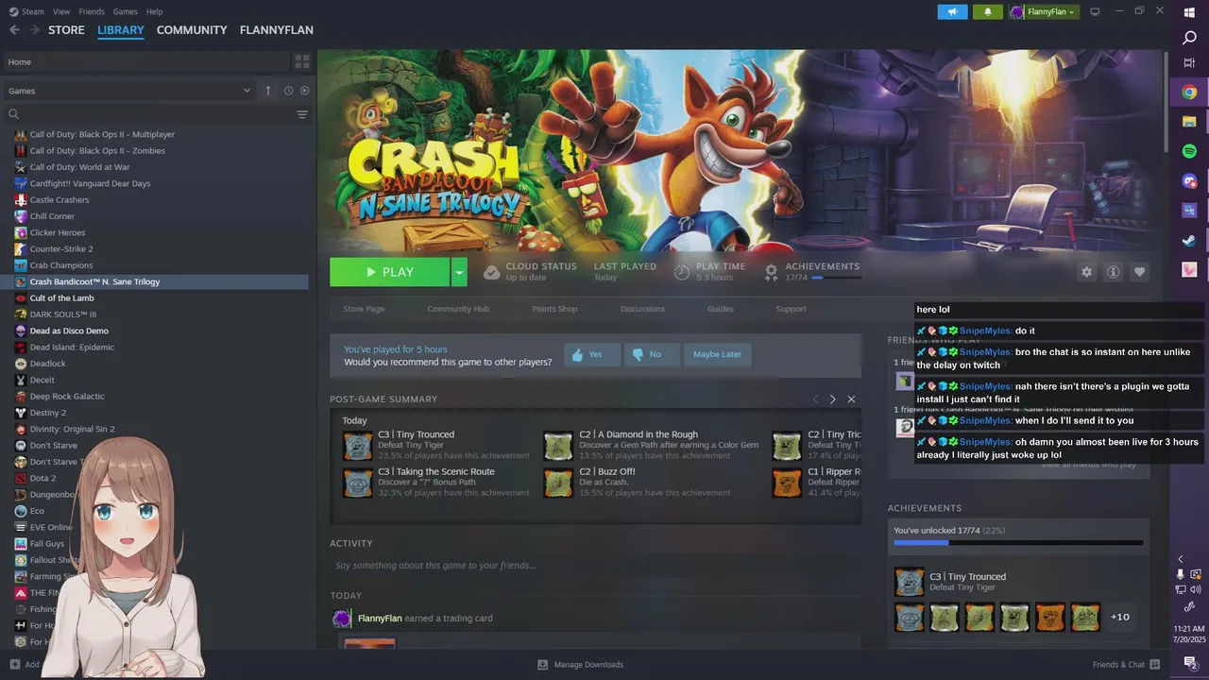1209x680 pixels.
Task: Click the No thumbs-down recommend button
Action: (652, 354)
